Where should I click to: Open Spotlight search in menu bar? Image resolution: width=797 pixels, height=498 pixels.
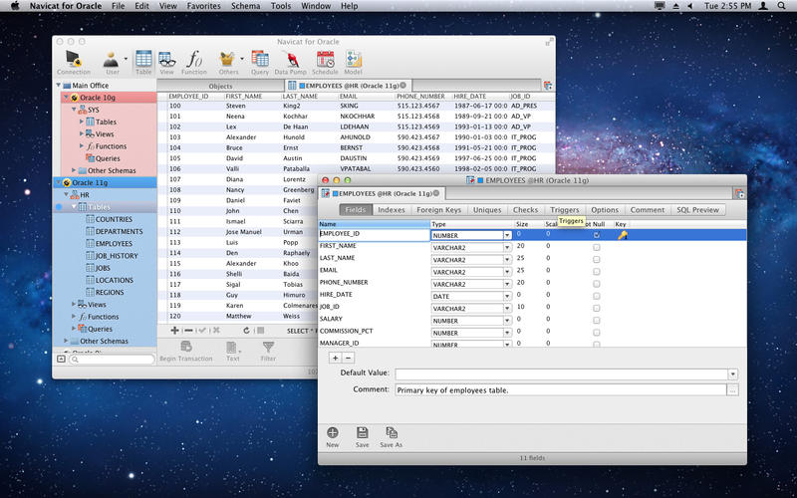pos(781,6)
